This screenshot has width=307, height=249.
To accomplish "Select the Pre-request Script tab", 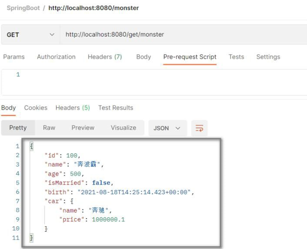I will click(x=190, y=57).
